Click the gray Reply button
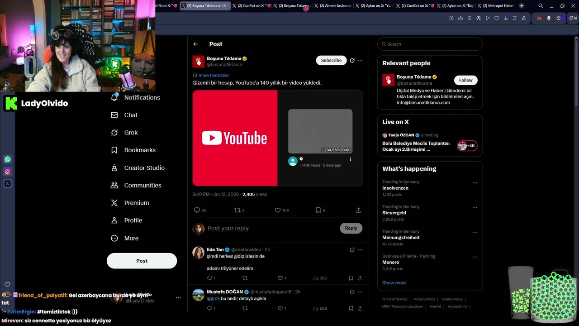 click(351, 228)
